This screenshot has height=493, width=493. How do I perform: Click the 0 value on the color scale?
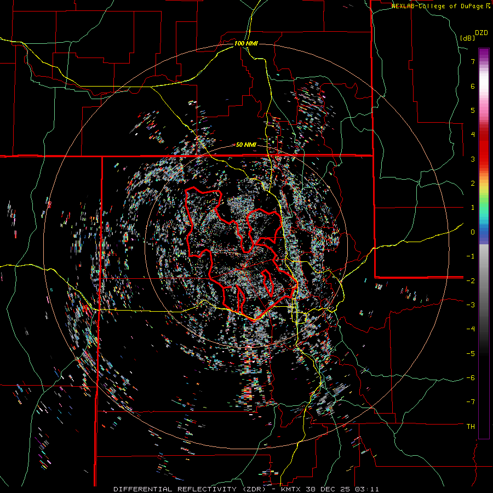tap(473, 232)
